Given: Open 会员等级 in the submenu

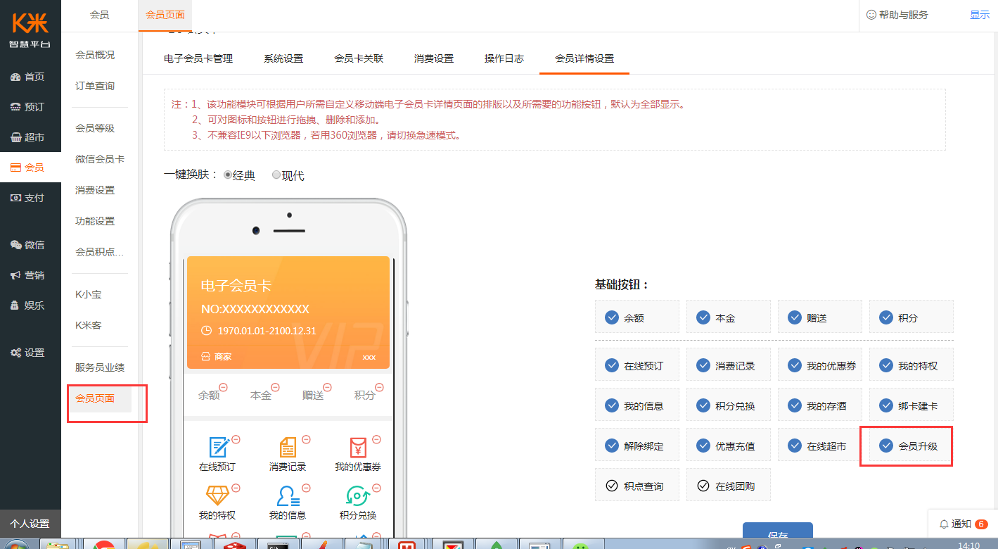Looking at the screenshot, I should [95, 128].
